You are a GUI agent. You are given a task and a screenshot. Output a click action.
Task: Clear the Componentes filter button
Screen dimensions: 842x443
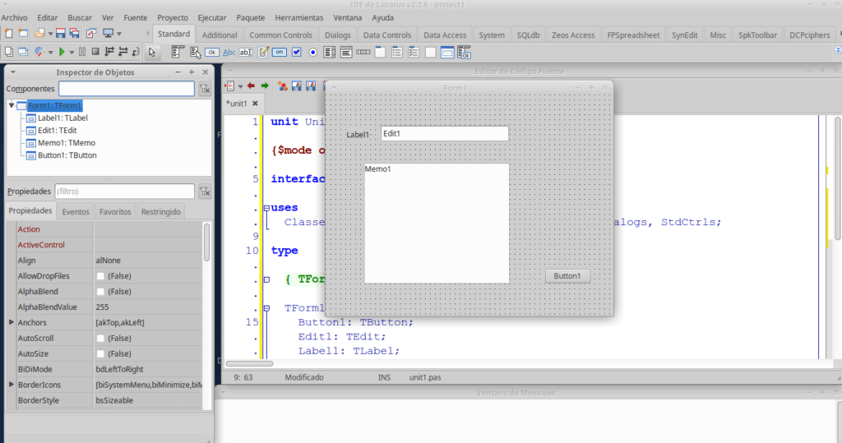click(205, 89)
